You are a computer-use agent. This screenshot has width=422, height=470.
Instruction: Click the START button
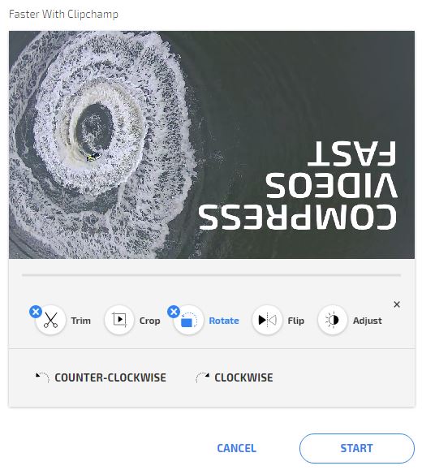[356, 448]
